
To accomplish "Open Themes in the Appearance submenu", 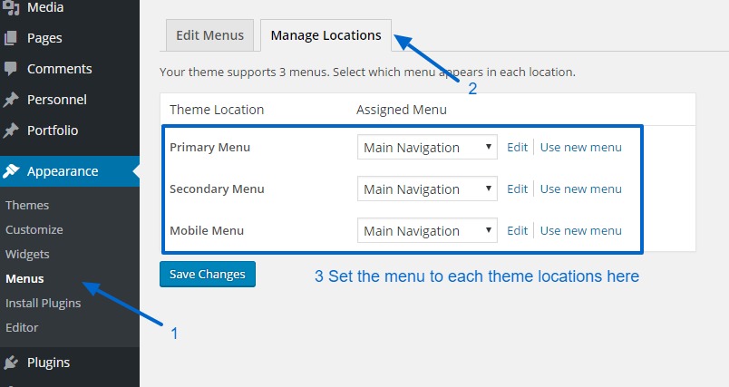I will pos(27,206).
